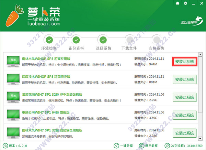Click 镜像大小：3.69G text
The height and width of the screenshot is (150, 206).
[146, 118]
